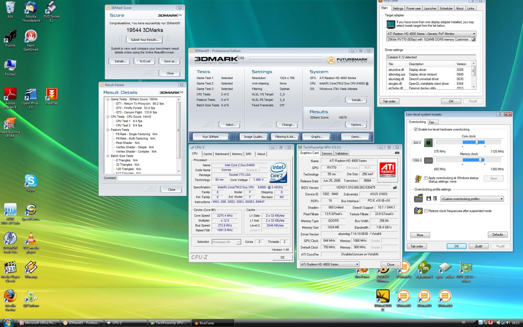Open GPU-Z graphics card selector dropdown

[329, 264]
